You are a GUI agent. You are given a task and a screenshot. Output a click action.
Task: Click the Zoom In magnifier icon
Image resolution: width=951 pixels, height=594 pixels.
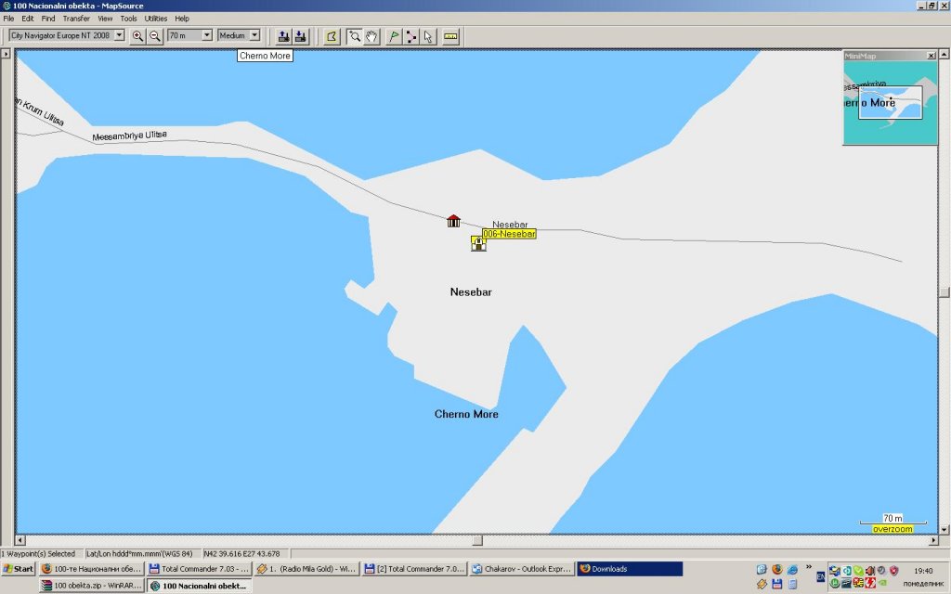coord(137,36)
